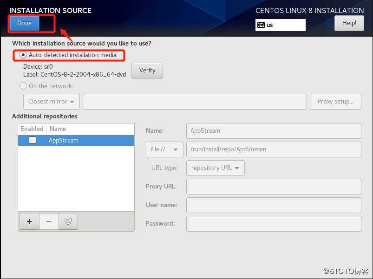Click the Done button

click(24, 23)
